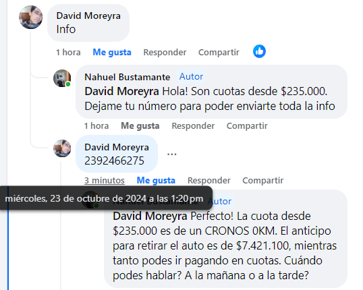Click the blue thumbs-up reaction icon
363x290 pixels.
(259, 51)
